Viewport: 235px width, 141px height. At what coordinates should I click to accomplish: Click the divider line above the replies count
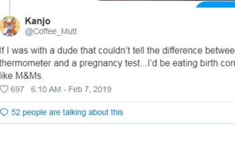[x=117, y=102]
